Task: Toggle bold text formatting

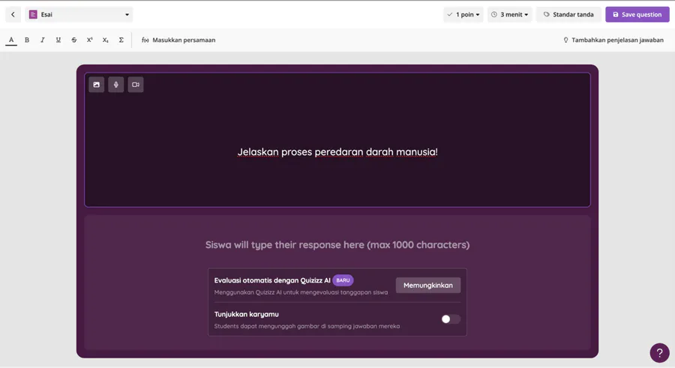Action: point(27,40)
